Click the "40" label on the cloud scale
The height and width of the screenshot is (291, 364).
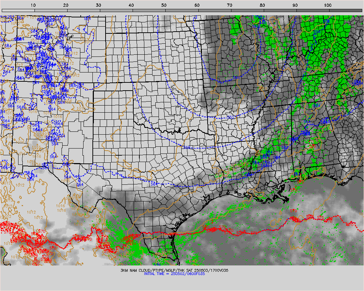132,5
